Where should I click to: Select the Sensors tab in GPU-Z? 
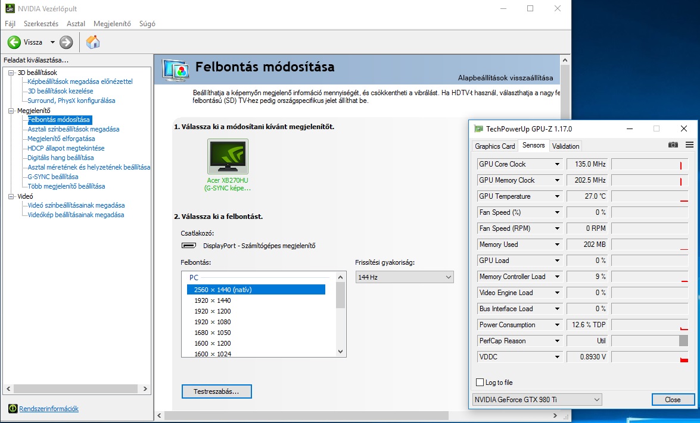tap(533, 145)
